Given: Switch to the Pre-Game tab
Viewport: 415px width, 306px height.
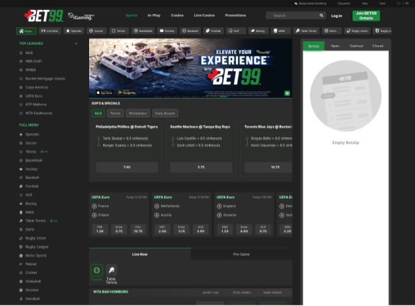Looking at the screenshot, I should (x=241, y=254).
